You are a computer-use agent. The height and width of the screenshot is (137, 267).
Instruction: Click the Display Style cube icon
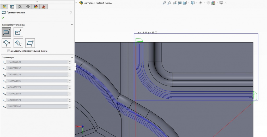click(x=193, y=3)
